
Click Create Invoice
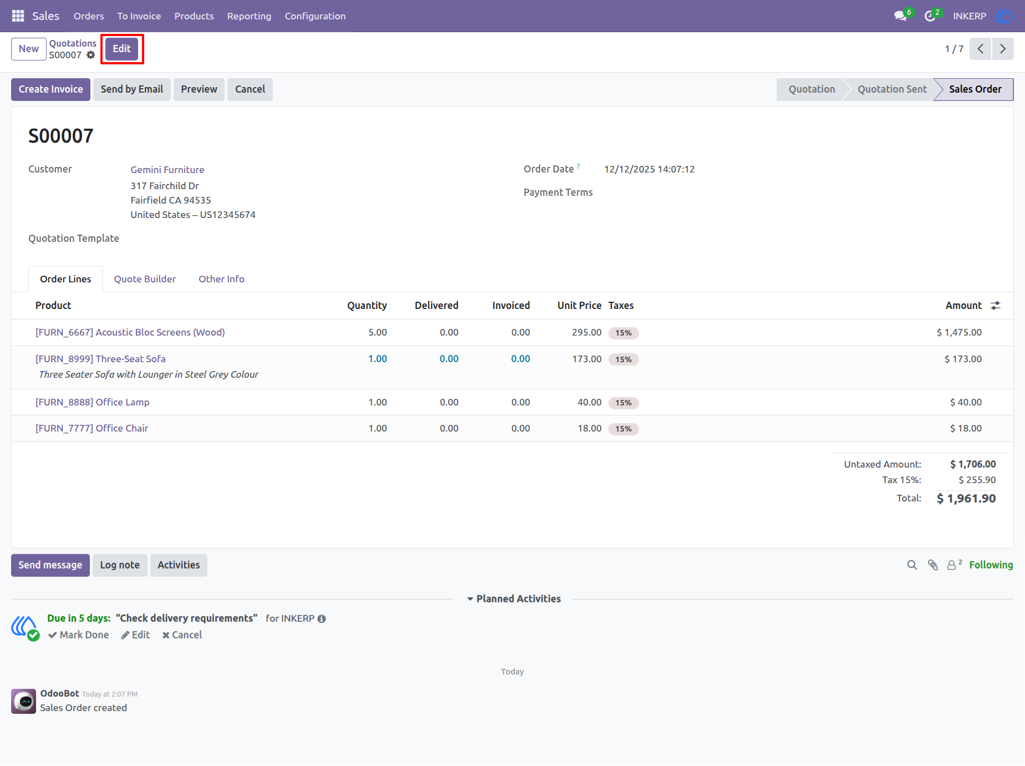(50, 89)
